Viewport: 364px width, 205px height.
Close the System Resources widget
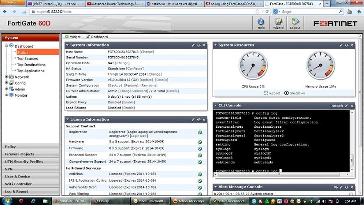pyautogui.click(x=352, y=45)
